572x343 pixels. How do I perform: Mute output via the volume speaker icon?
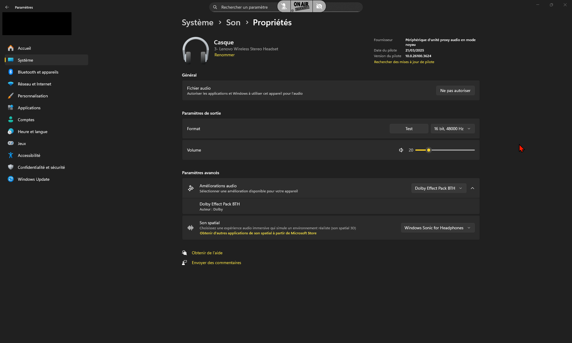(x=401, y=150)
